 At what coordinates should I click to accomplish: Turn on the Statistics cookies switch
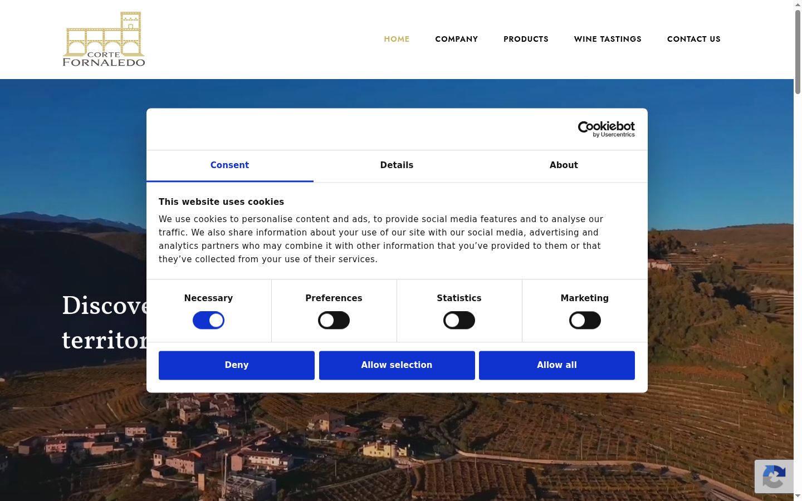(x=459, y=321)
